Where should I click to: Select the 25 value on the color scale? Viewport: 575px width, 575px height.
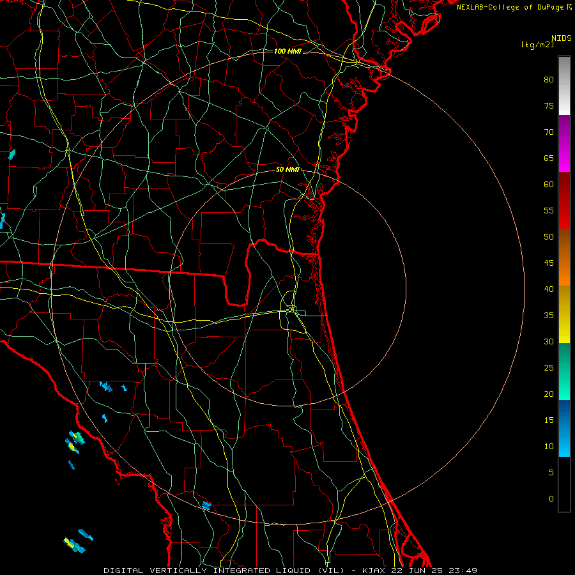point(549,367)
